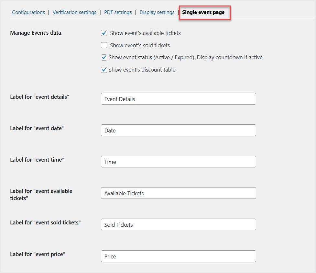Select the Single event page tab
This screenshot has height=273, width=316.
click(x=203, y=12)
